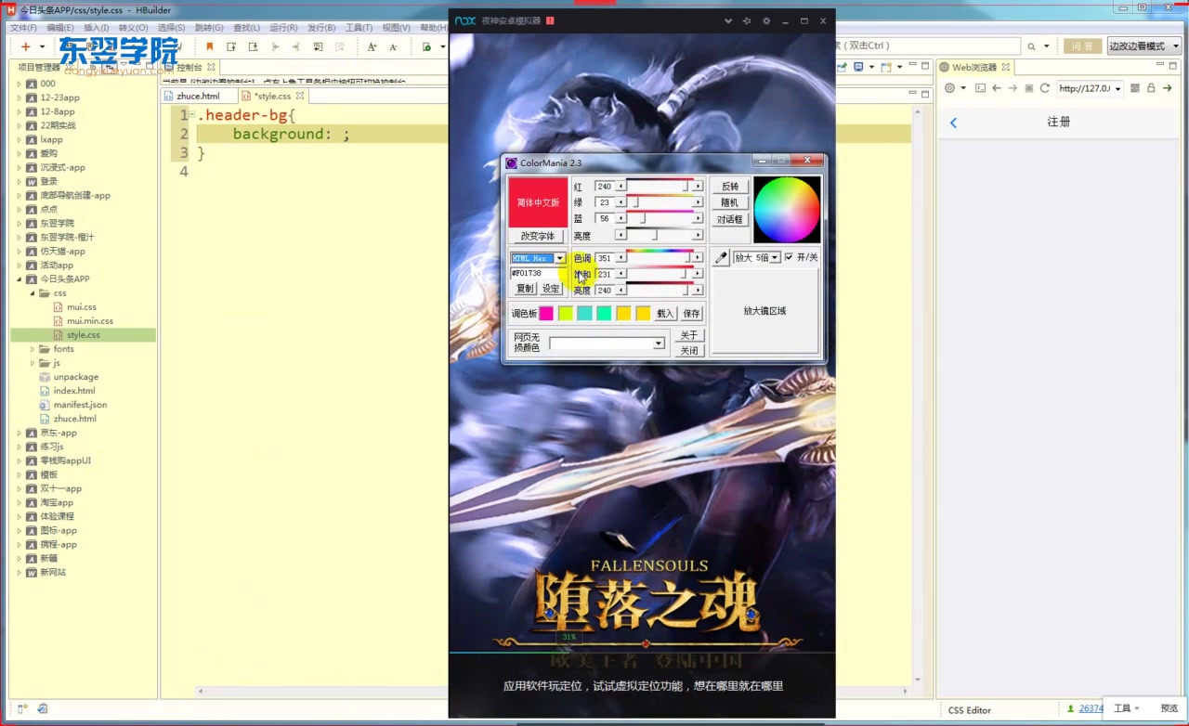Open the 文件(F) menu
This screenshot has height=726, width=1189.
click(x=23, y=28)
